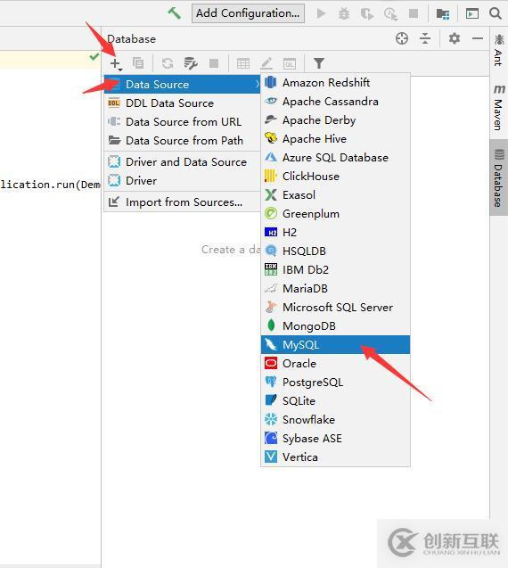Select DDL Data Source menu item
This screenshot has width=508, height=568.
click(x=183, y=103)
